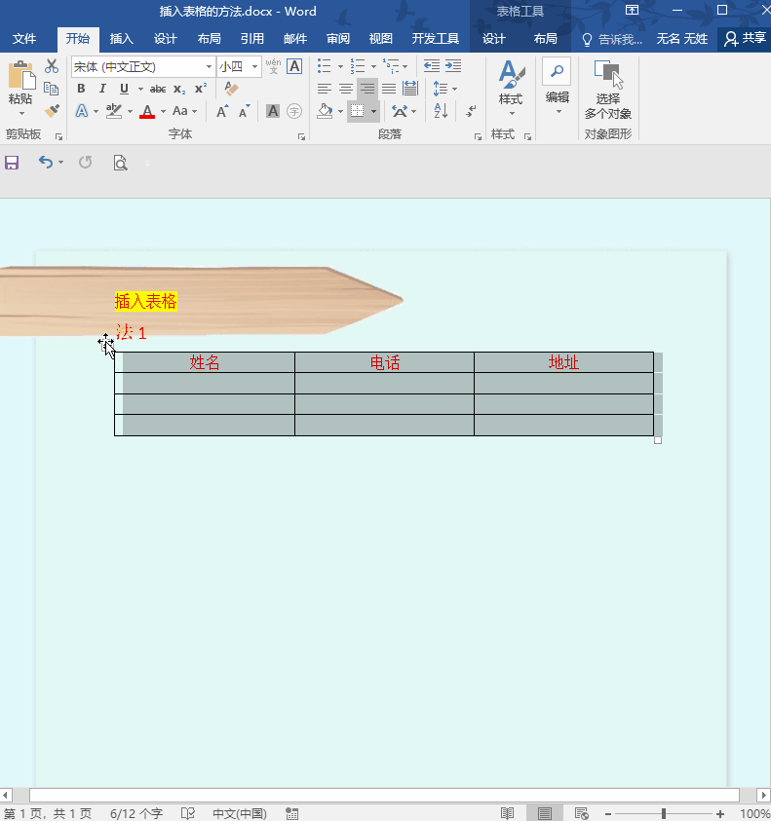Open font dialog launcher
Image resolution: width=771 pixels, height=821 pixels.
pyautogui.click(x=301, y=136)
